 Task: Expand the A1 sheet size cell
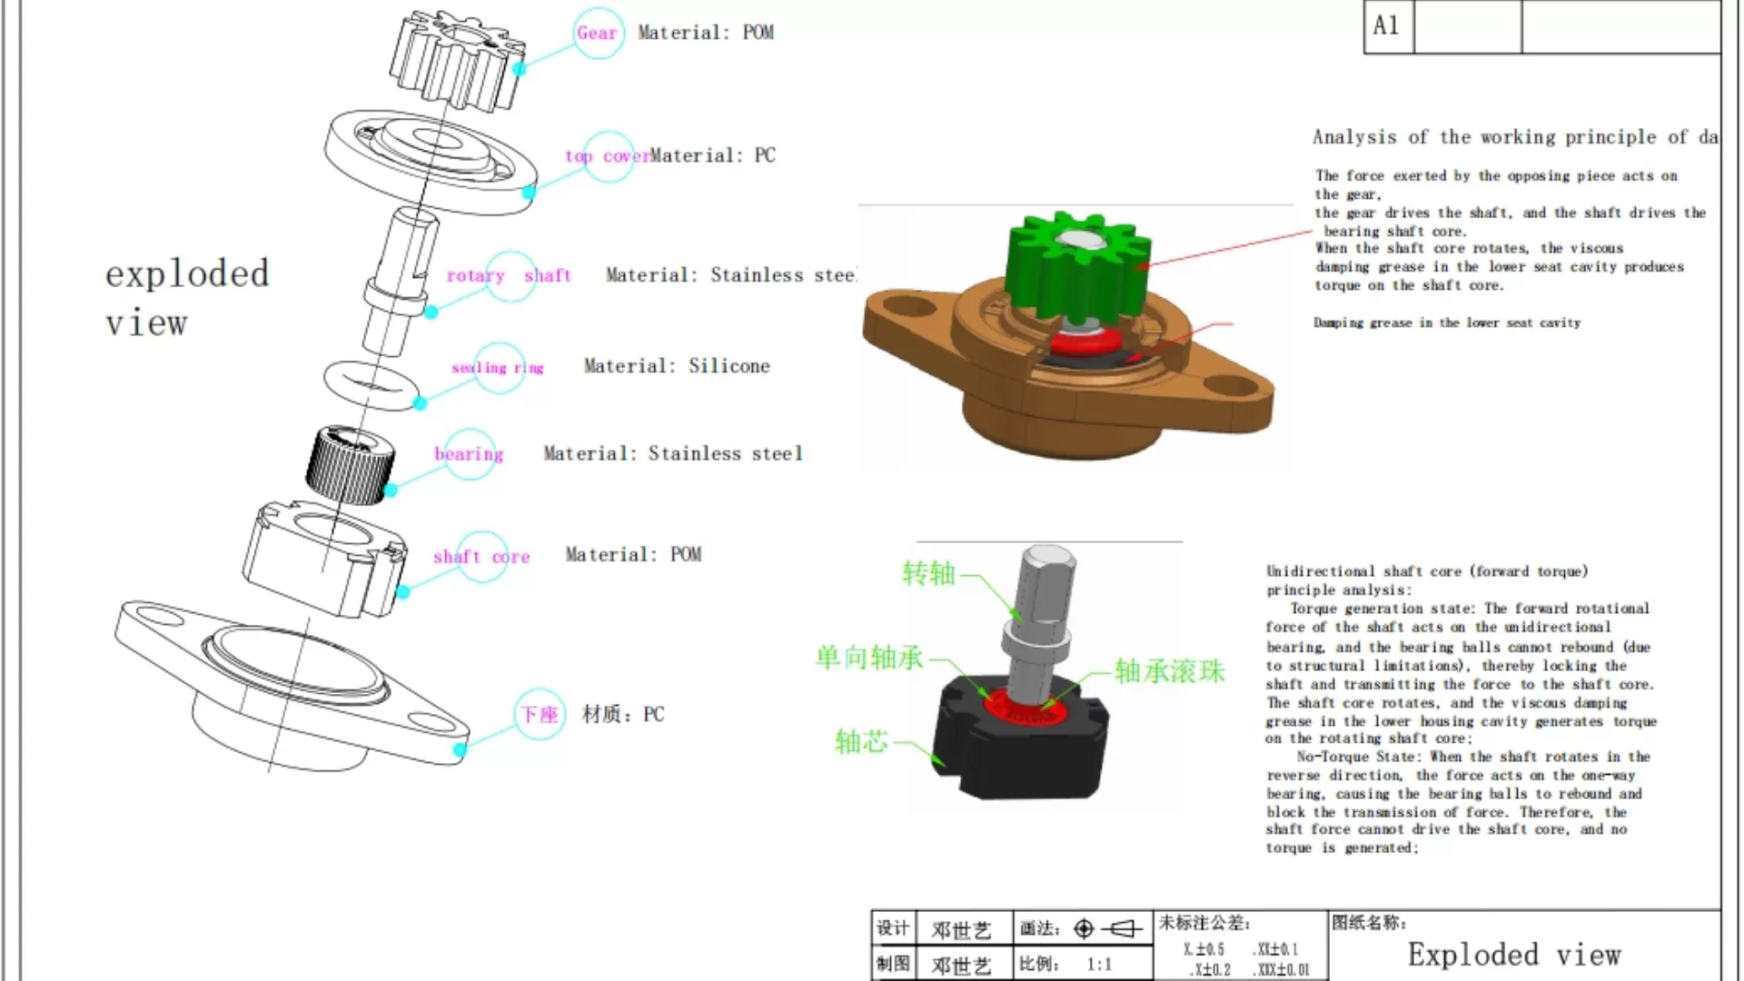(1387, 25)
